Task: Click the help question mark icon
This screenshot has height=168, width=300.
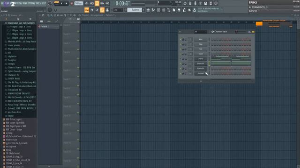Action: [x=200, y=3]
